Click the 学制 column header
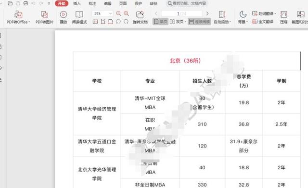The height and width of the screenshot is (188, 308). point(282,81)
